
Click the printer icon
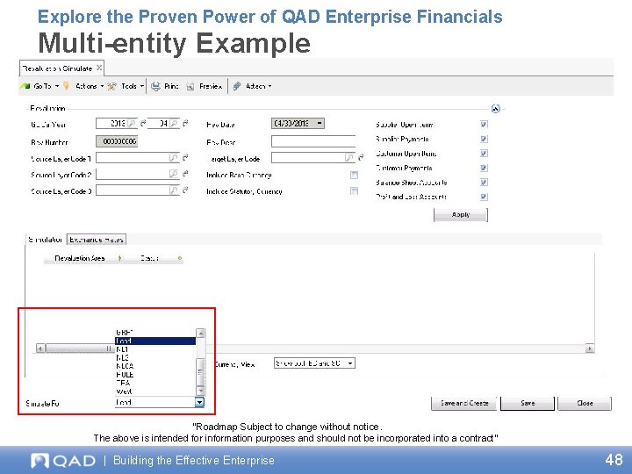coord(155,86)
